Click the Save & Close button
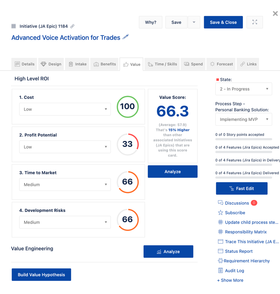The width and height of the screenshot is (280, 294). 223,22
